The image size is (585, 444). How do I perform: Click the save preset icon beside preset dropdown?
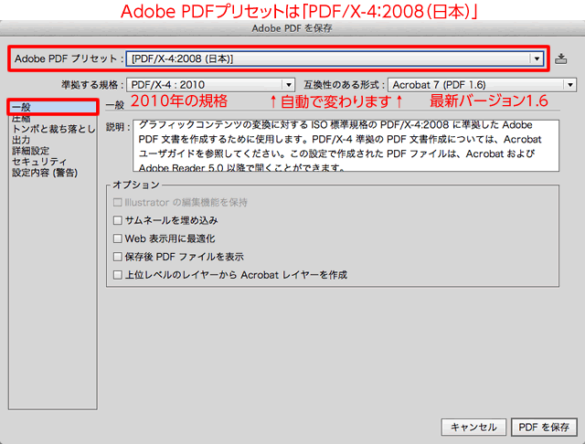[x=560, y=58]
